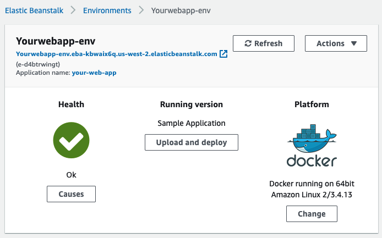Navigate to Environments breadcrumb
The image size is (382, 238).
[x=107, y=10]
